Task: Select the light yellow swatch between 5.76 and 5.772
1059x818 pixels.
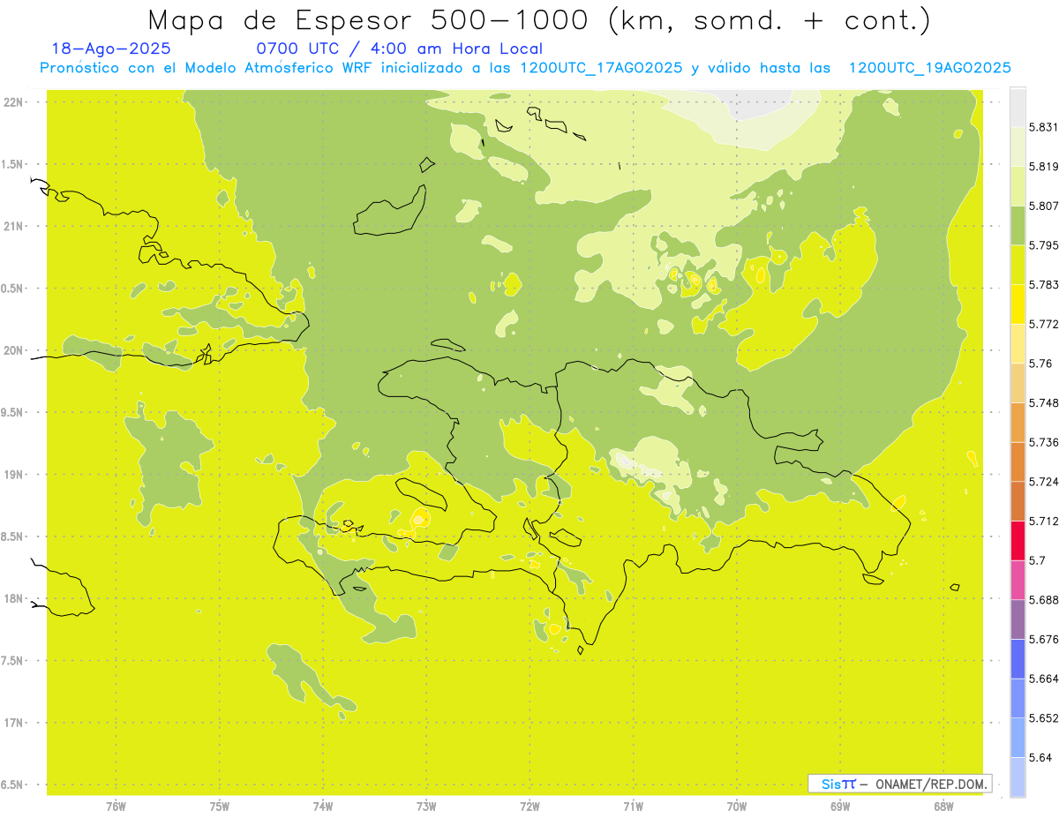Action: tap(1018, 343)
